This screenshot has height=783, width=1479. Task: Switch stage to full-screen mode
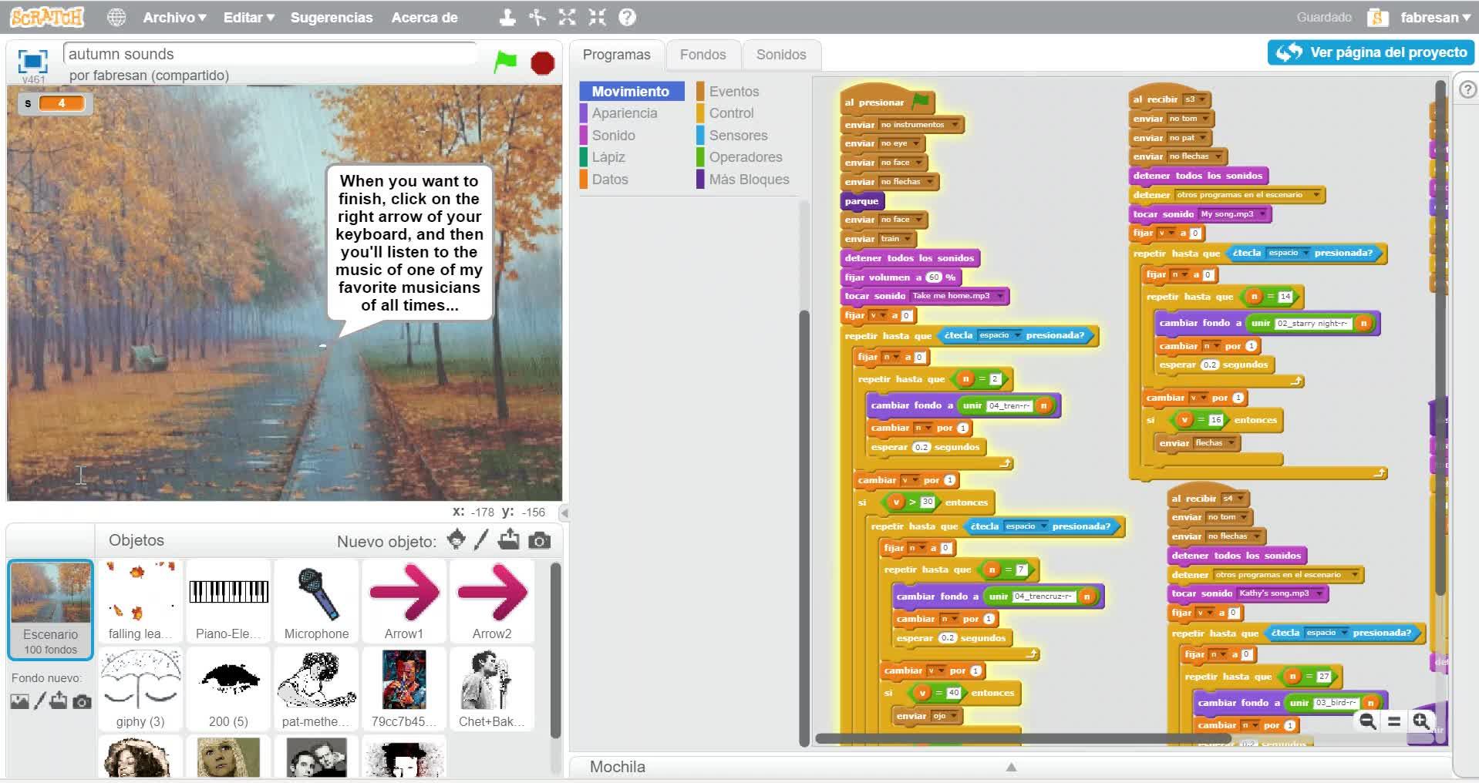(x=32, y=61)
